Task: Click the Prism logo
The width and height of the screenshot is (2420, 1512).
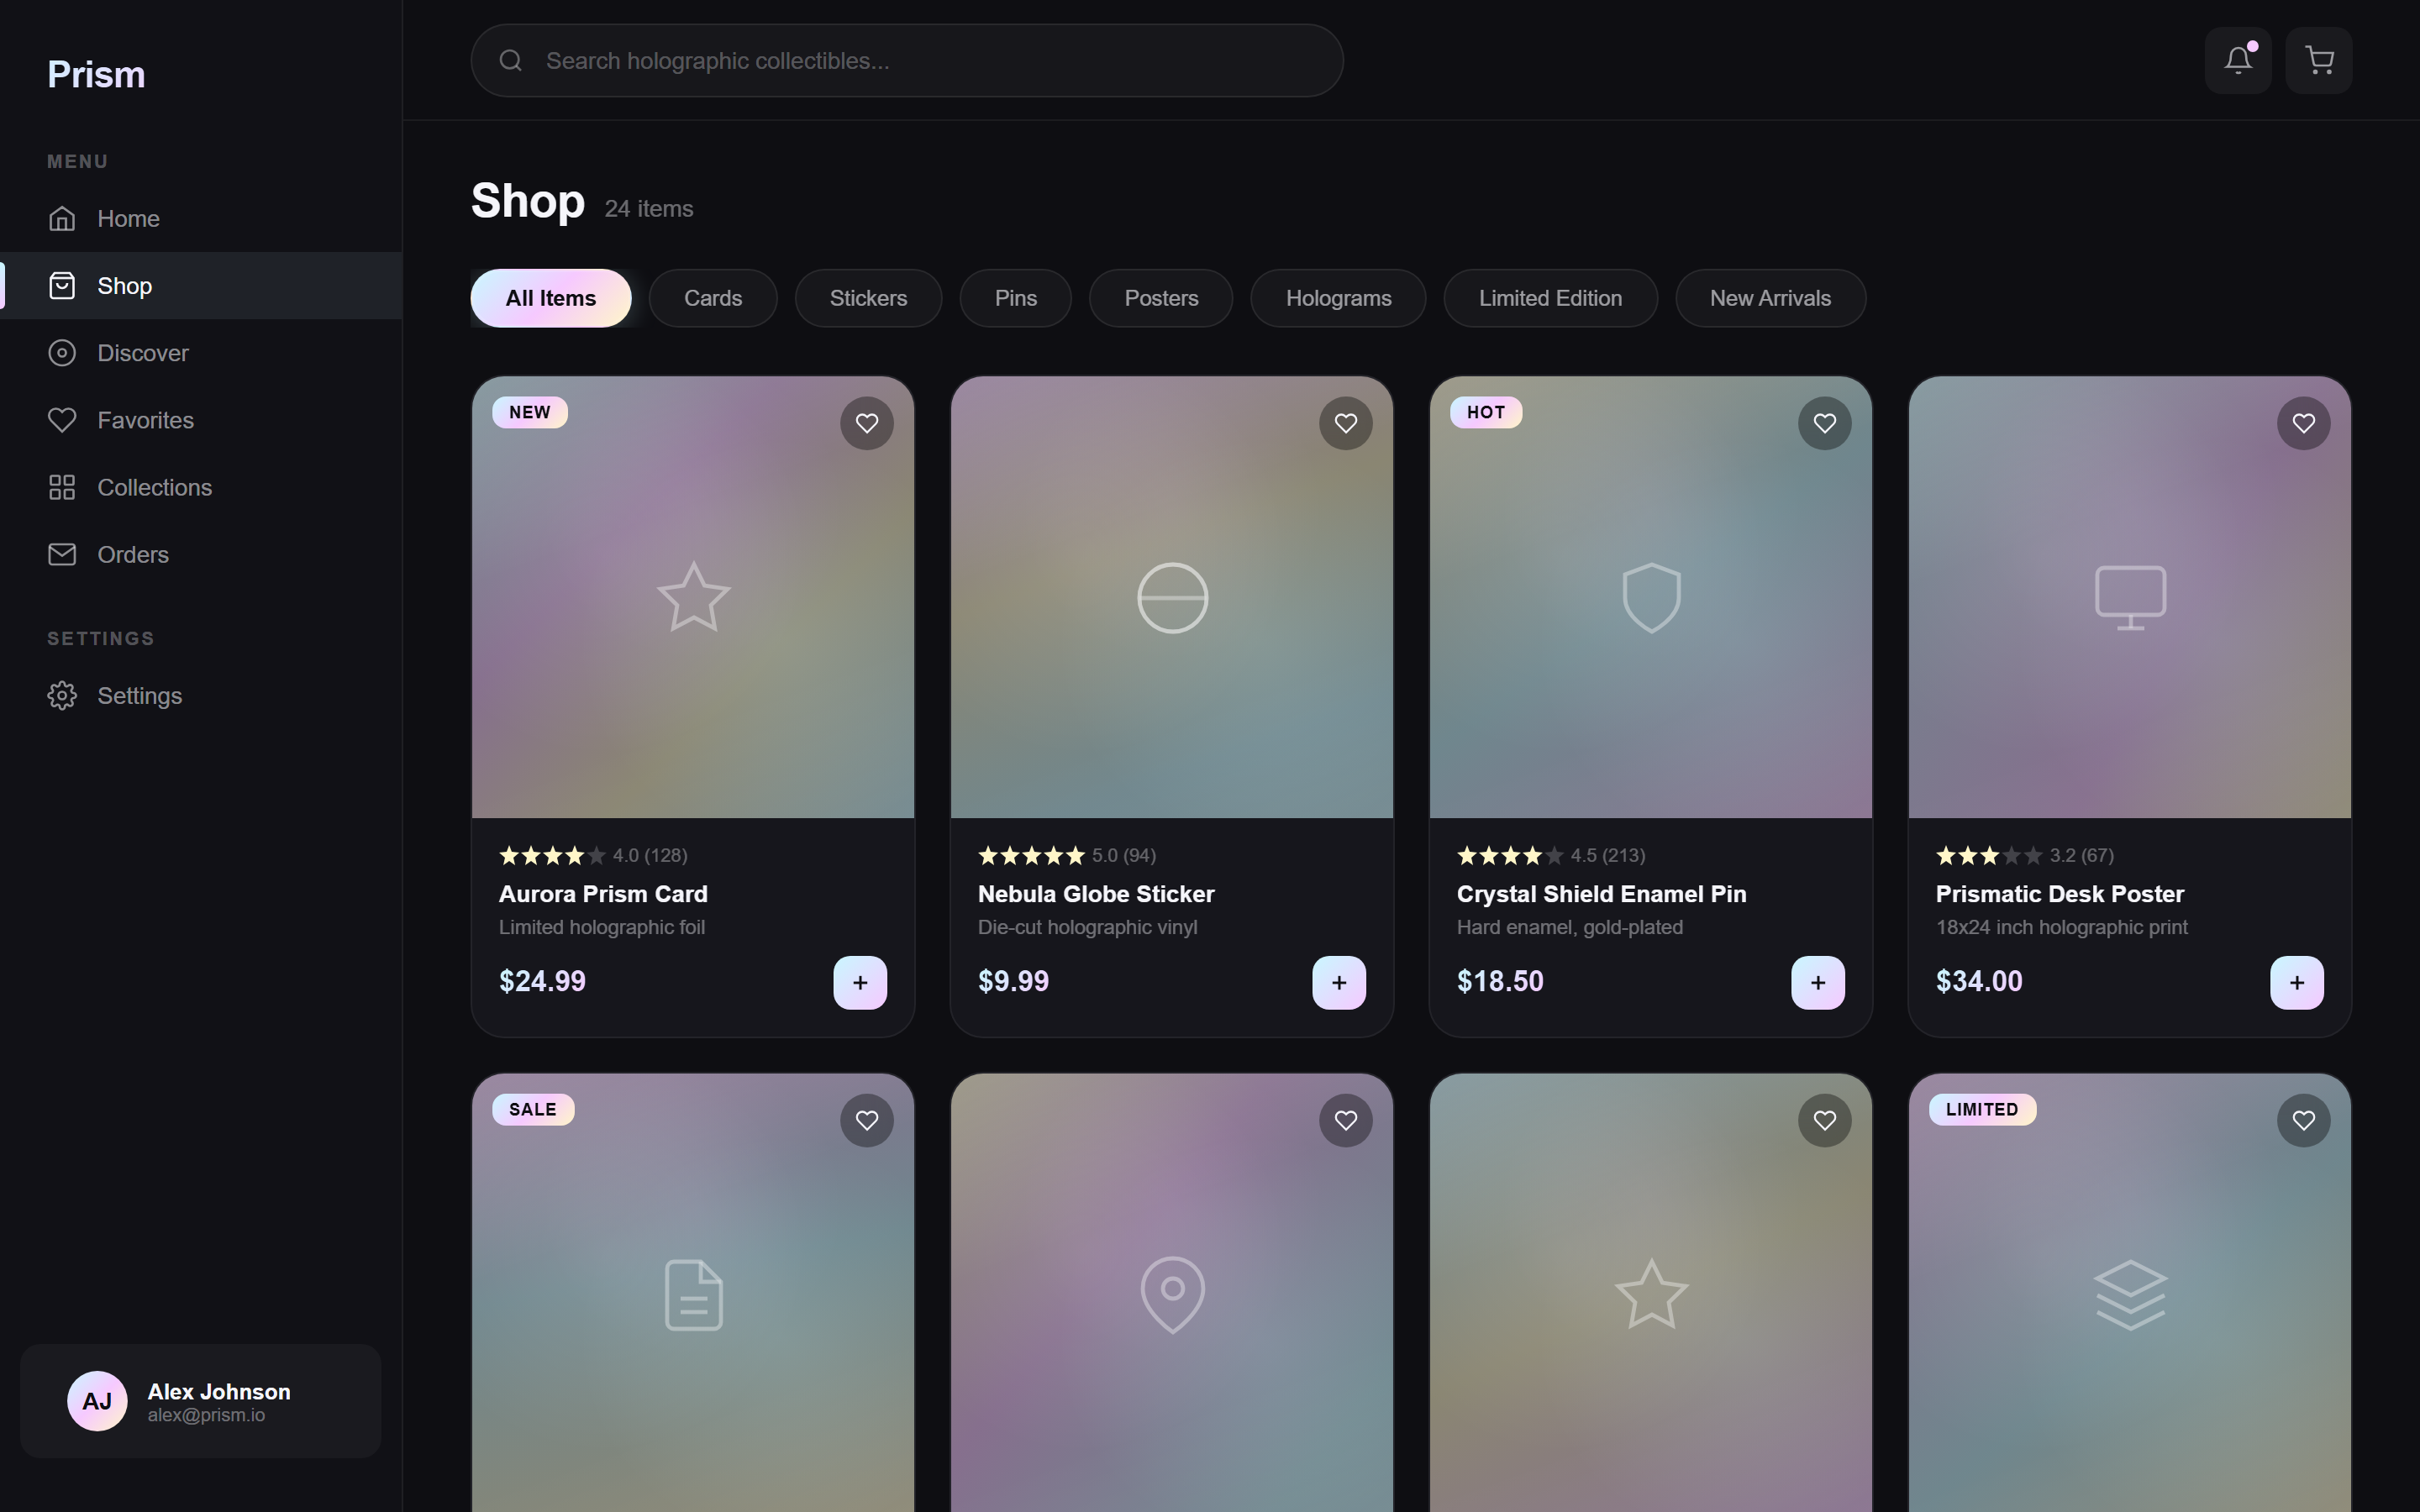Action: [96, 75]
